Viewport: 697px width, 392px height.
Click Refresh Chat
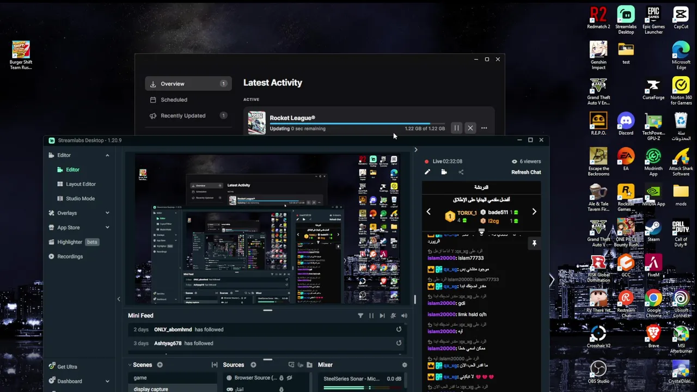pos(526,172)
